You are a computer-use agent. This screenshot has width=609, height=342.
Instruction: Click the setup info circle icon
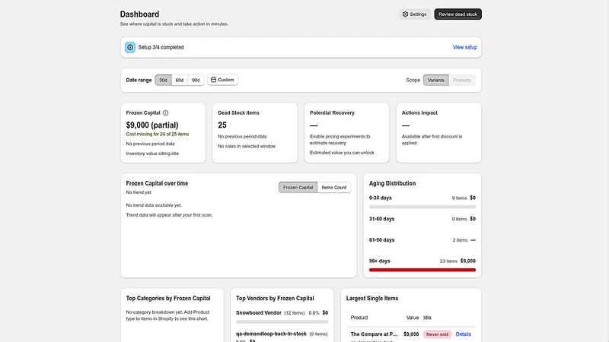[130, 47]
